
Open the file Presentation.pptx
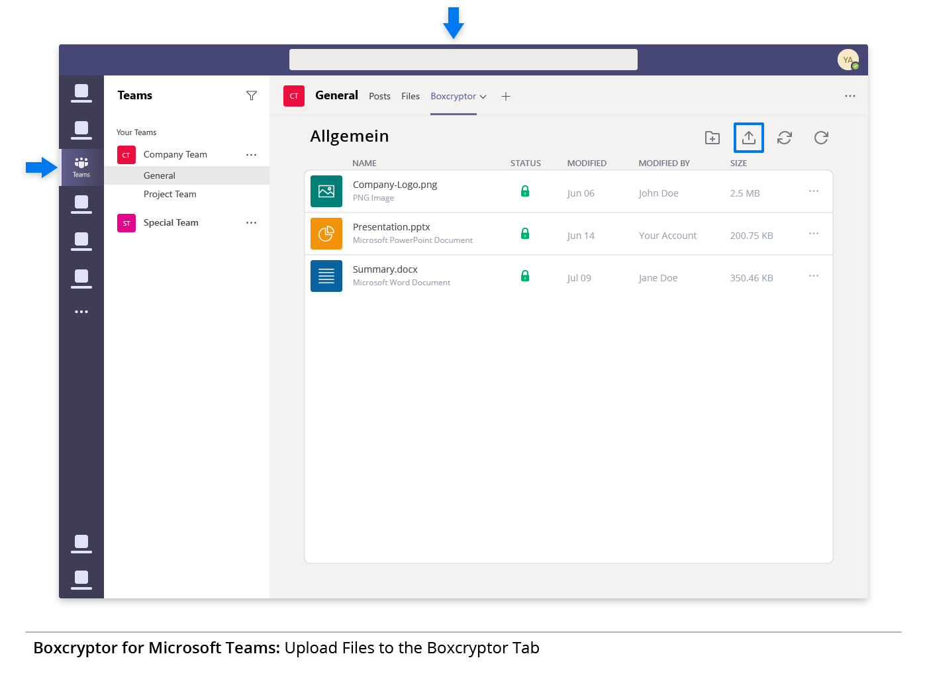click(391, 227)
